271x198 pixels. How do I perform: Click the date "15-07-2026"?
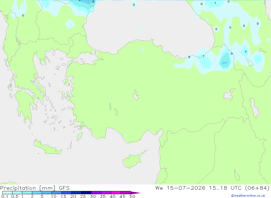pos(186,188)
